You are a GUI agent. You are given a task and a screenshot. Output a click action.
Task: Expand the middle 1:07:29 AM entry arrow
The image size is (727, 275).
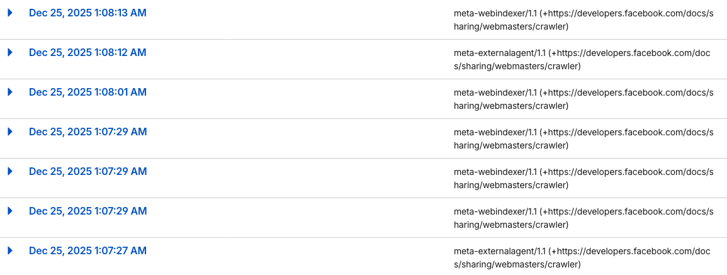pyautogui.click(x=10, y=171)
